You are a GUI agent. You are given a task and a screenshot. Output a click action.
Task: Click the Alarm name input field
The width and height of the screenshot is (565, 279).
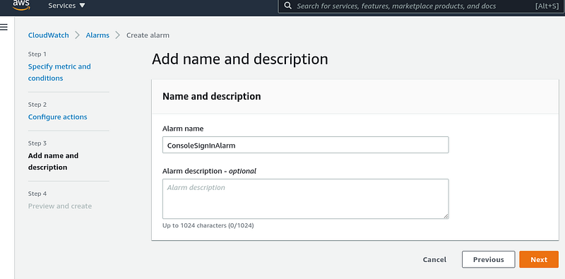306,145
